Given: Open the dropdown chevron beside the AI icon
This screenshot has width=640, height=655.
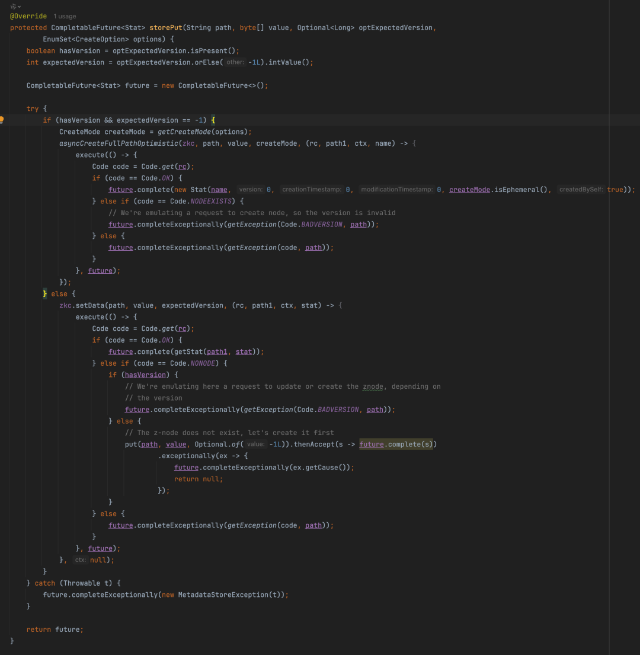Looking at the screenshot, I should tap(19, 7).
